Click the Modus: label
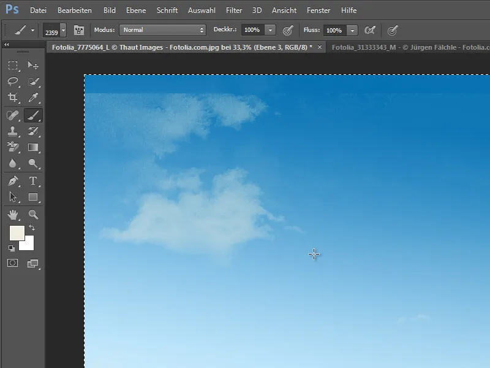 (x=104, y=29)
